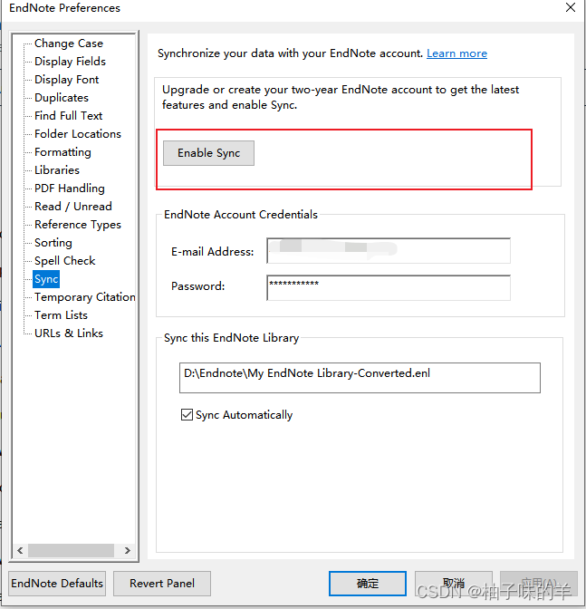Select PDF Handling in the list

[70, 188]
